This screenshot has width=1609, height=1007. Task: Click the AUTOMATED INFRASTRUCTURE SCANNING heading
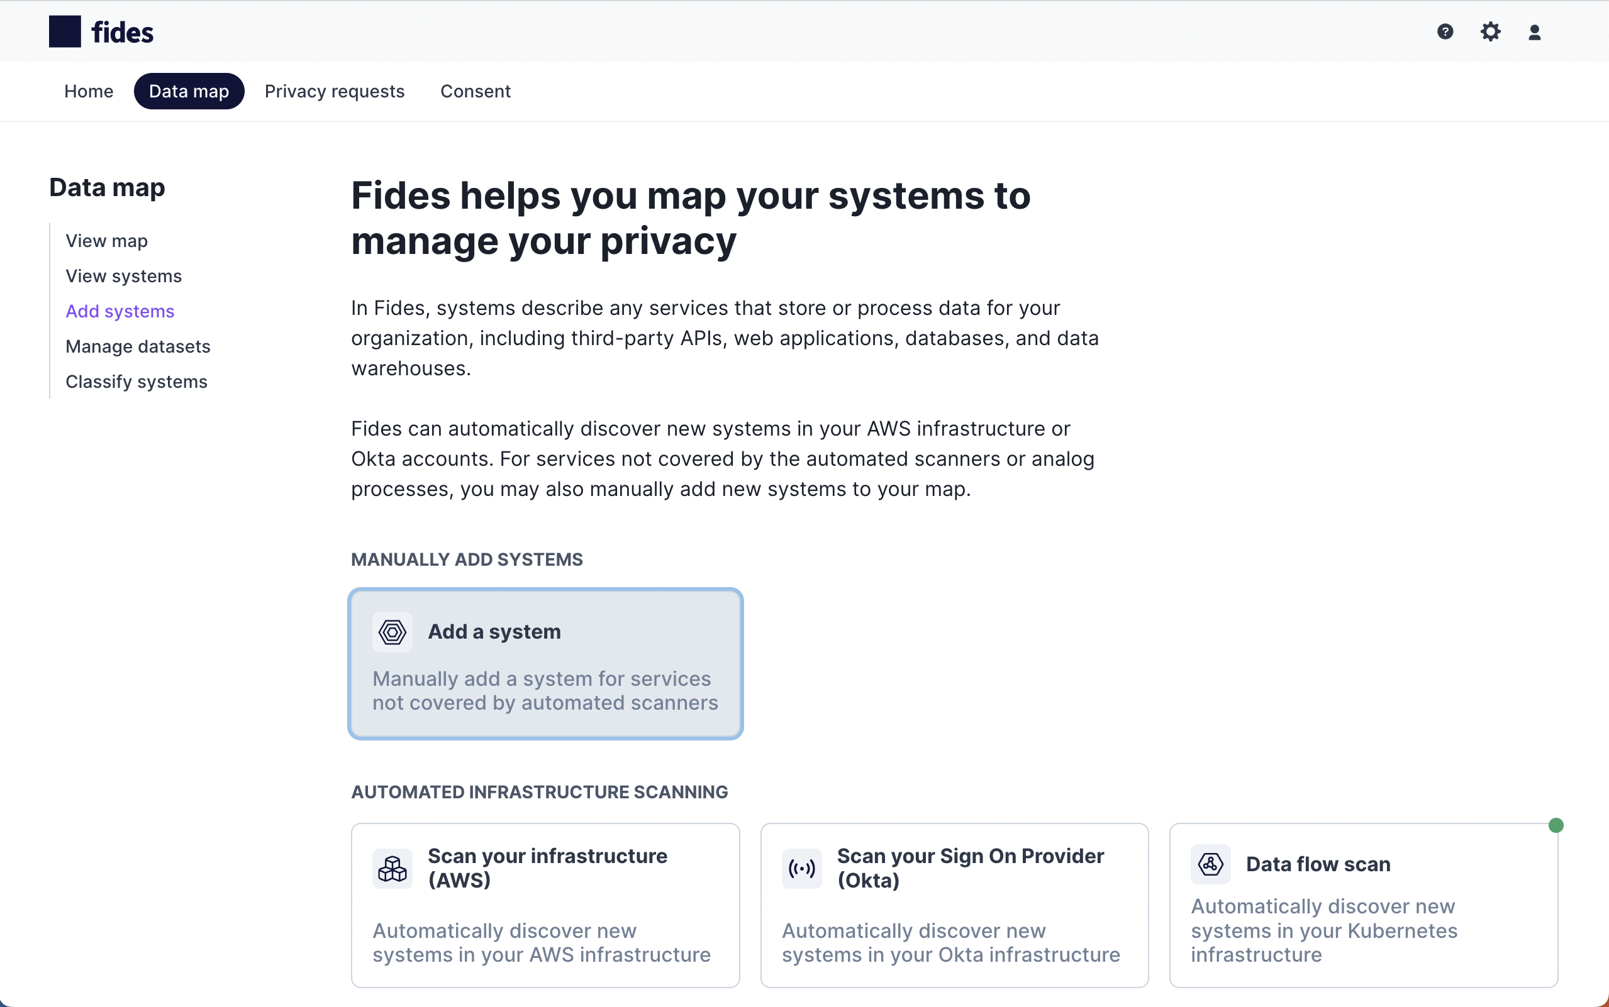539,792
